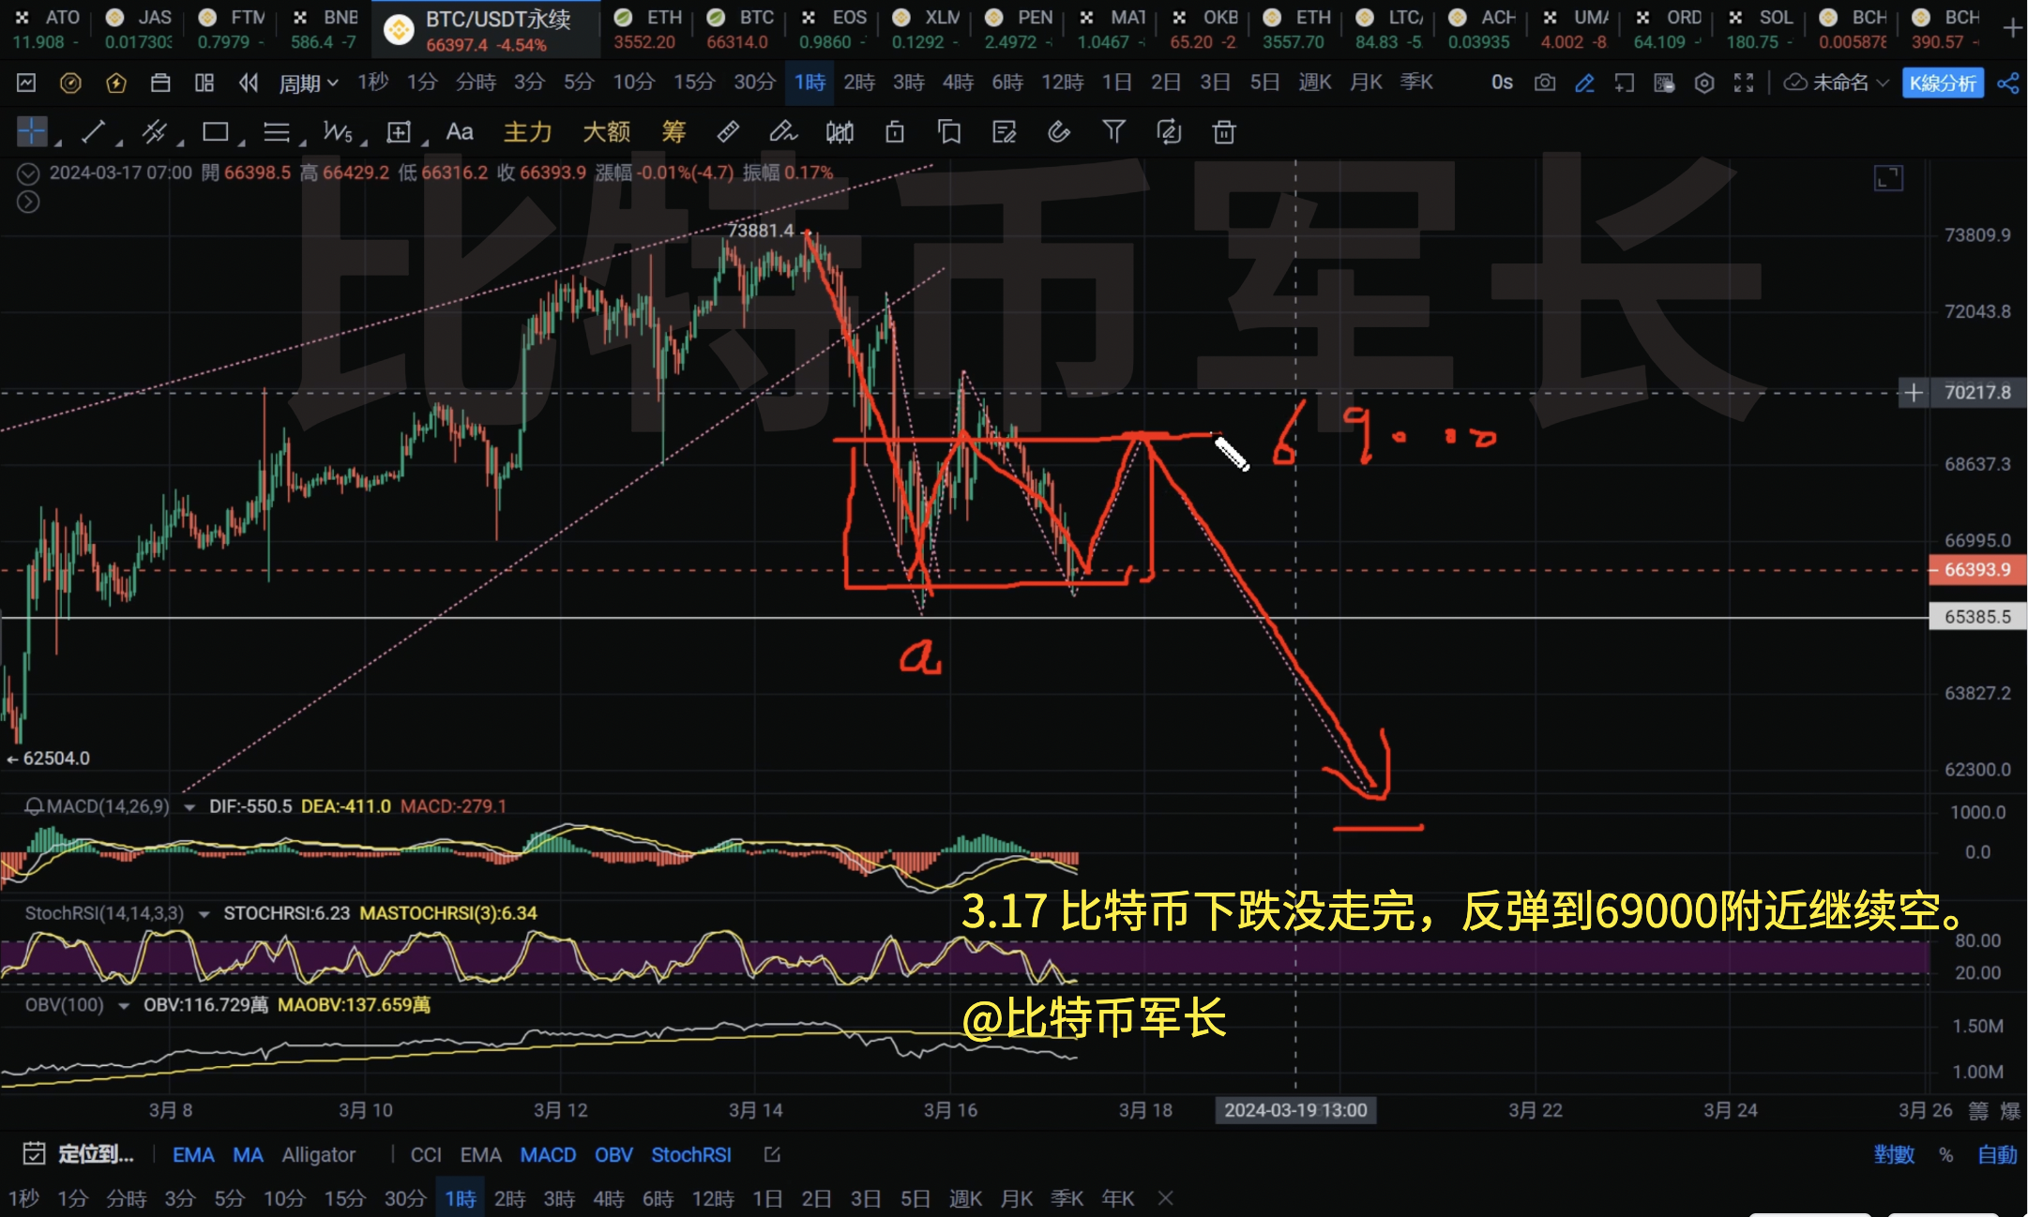Select the ruler measurement tool
The width and height of the screenshot is (2028, 1217).
coord(728,131)
